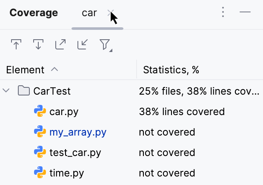
Task: Open the three-dot options menu
Action: click(223, 12)
